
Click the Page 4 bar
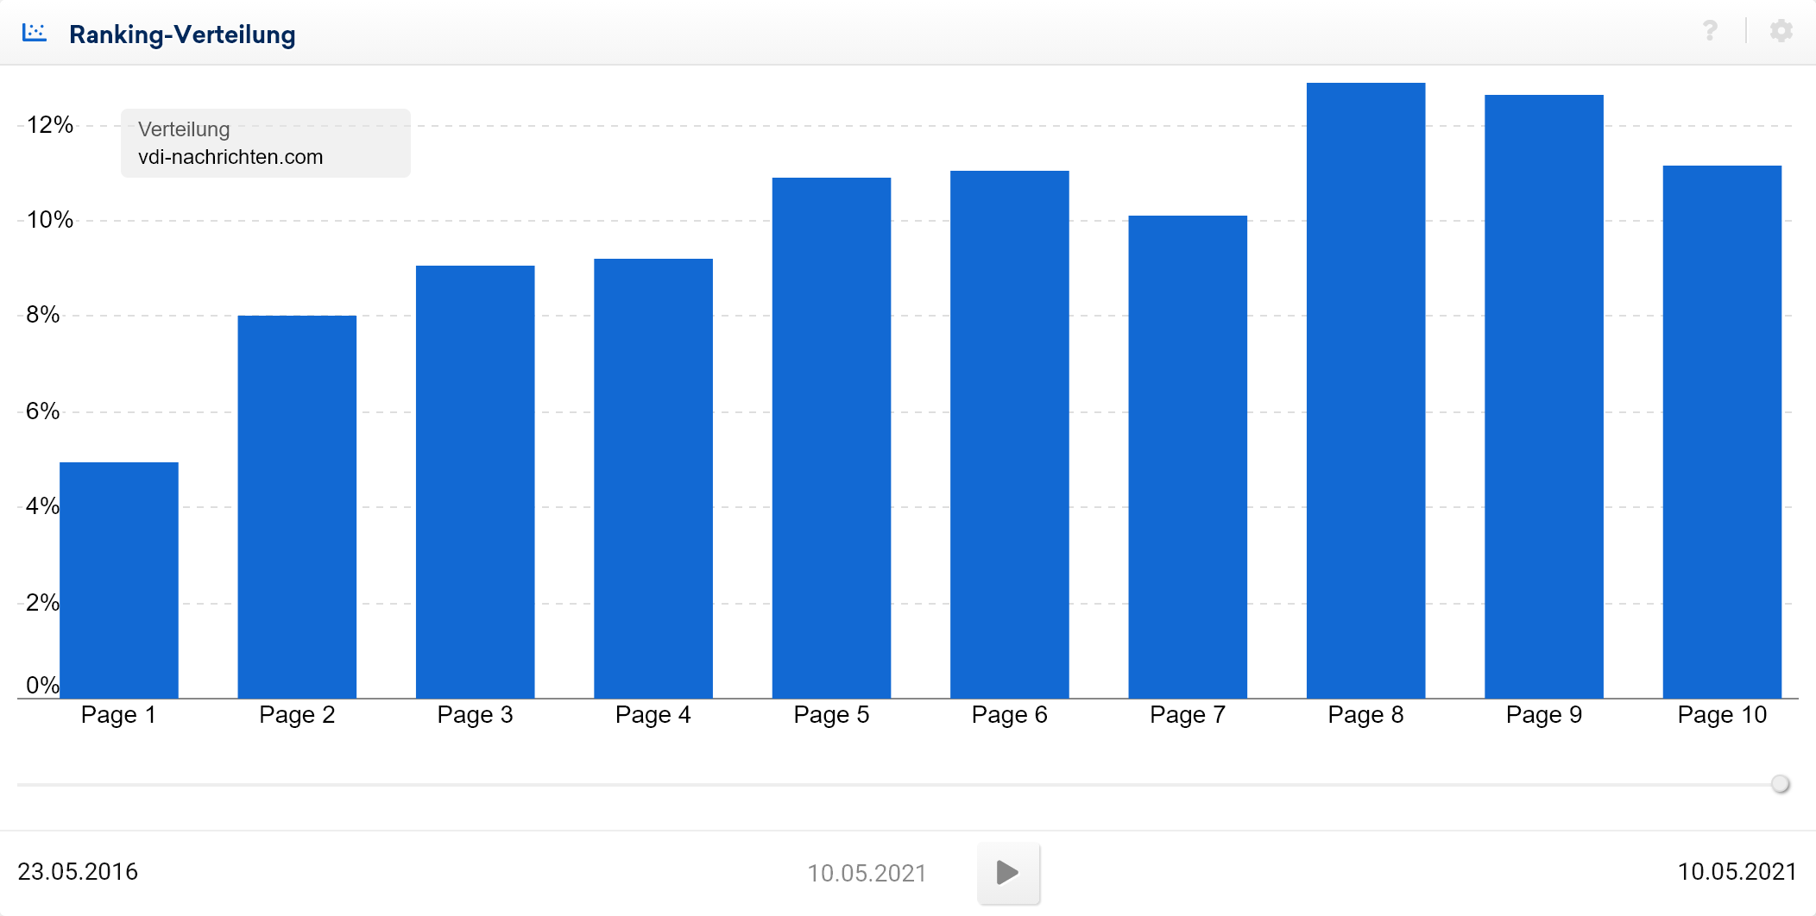(653, 479)
